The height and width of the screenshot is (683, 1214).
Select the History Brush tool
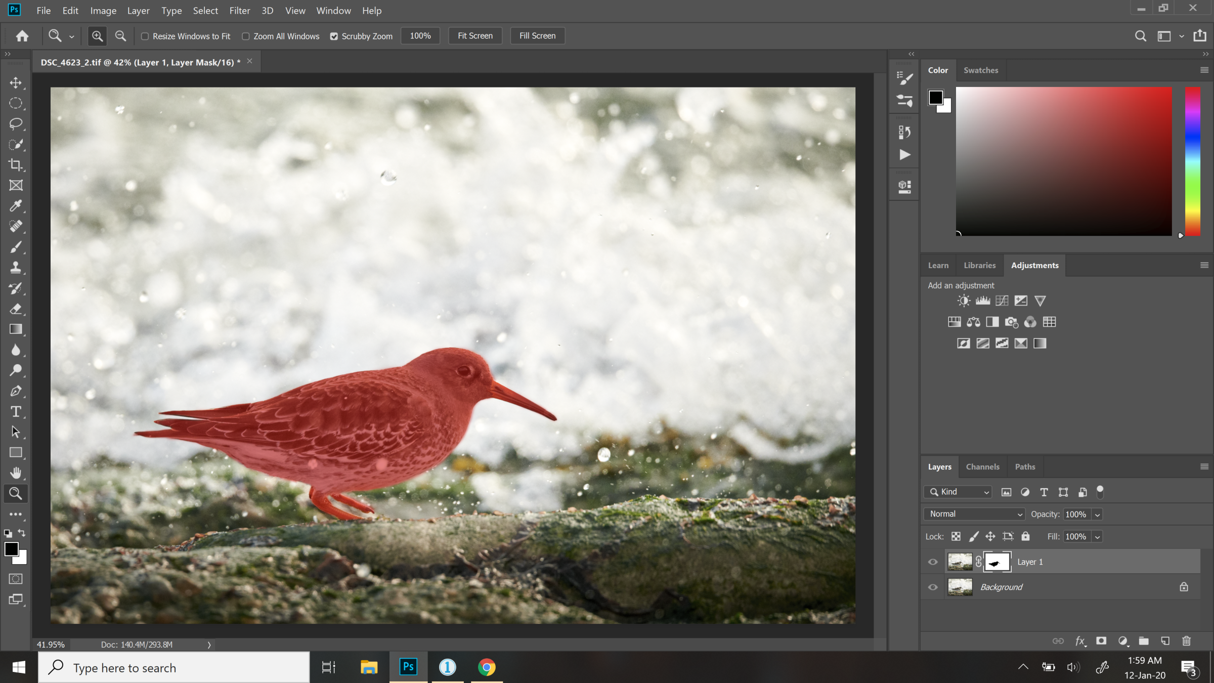pos(16,288)
